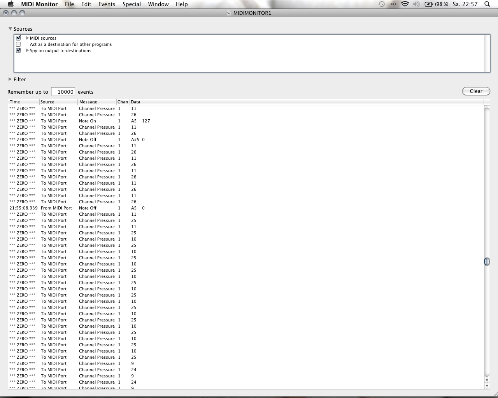Open the Window menu
This screenshot has height=398, width=498.
click(x=158, y=4)
